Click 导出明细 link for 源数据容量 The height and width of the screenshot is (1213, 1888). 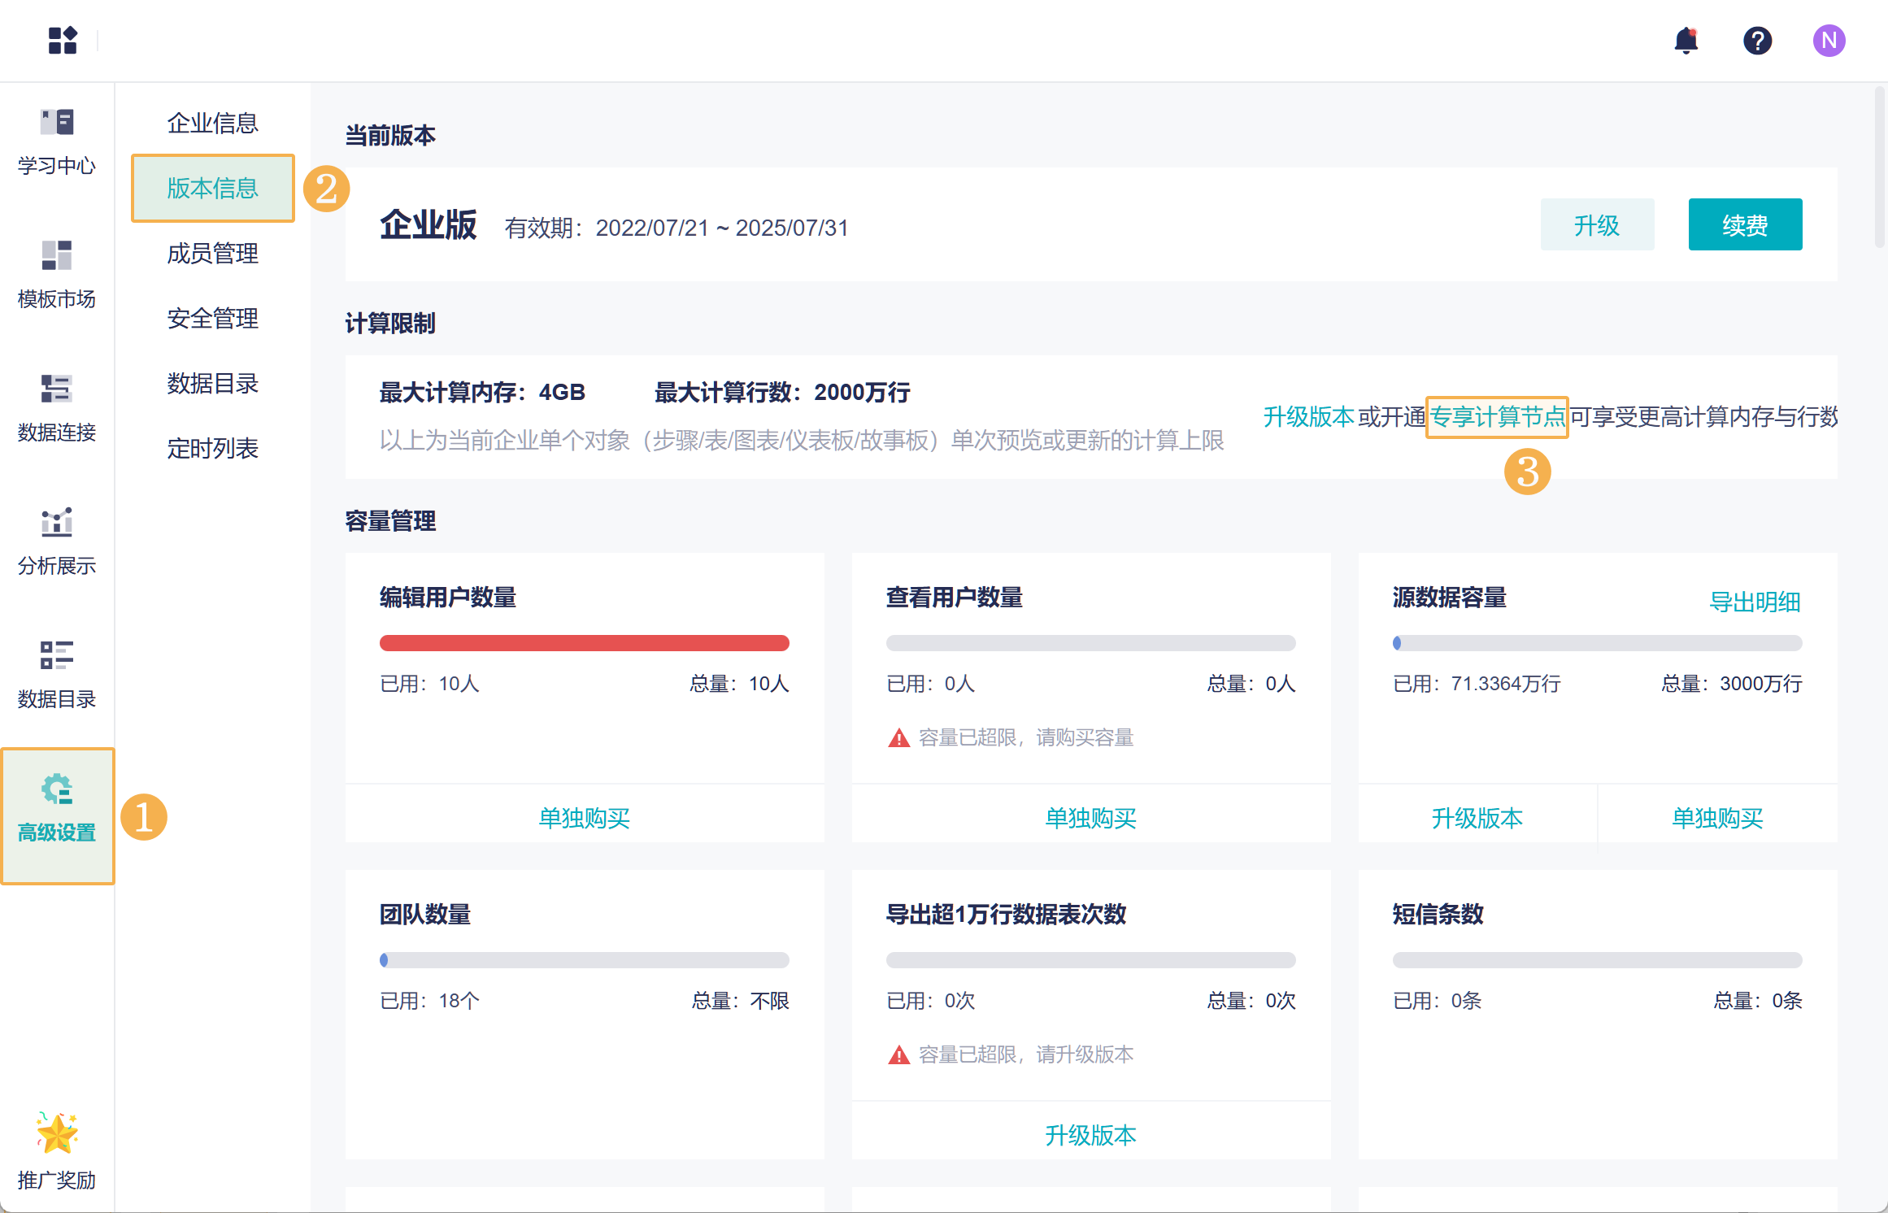1754,602
